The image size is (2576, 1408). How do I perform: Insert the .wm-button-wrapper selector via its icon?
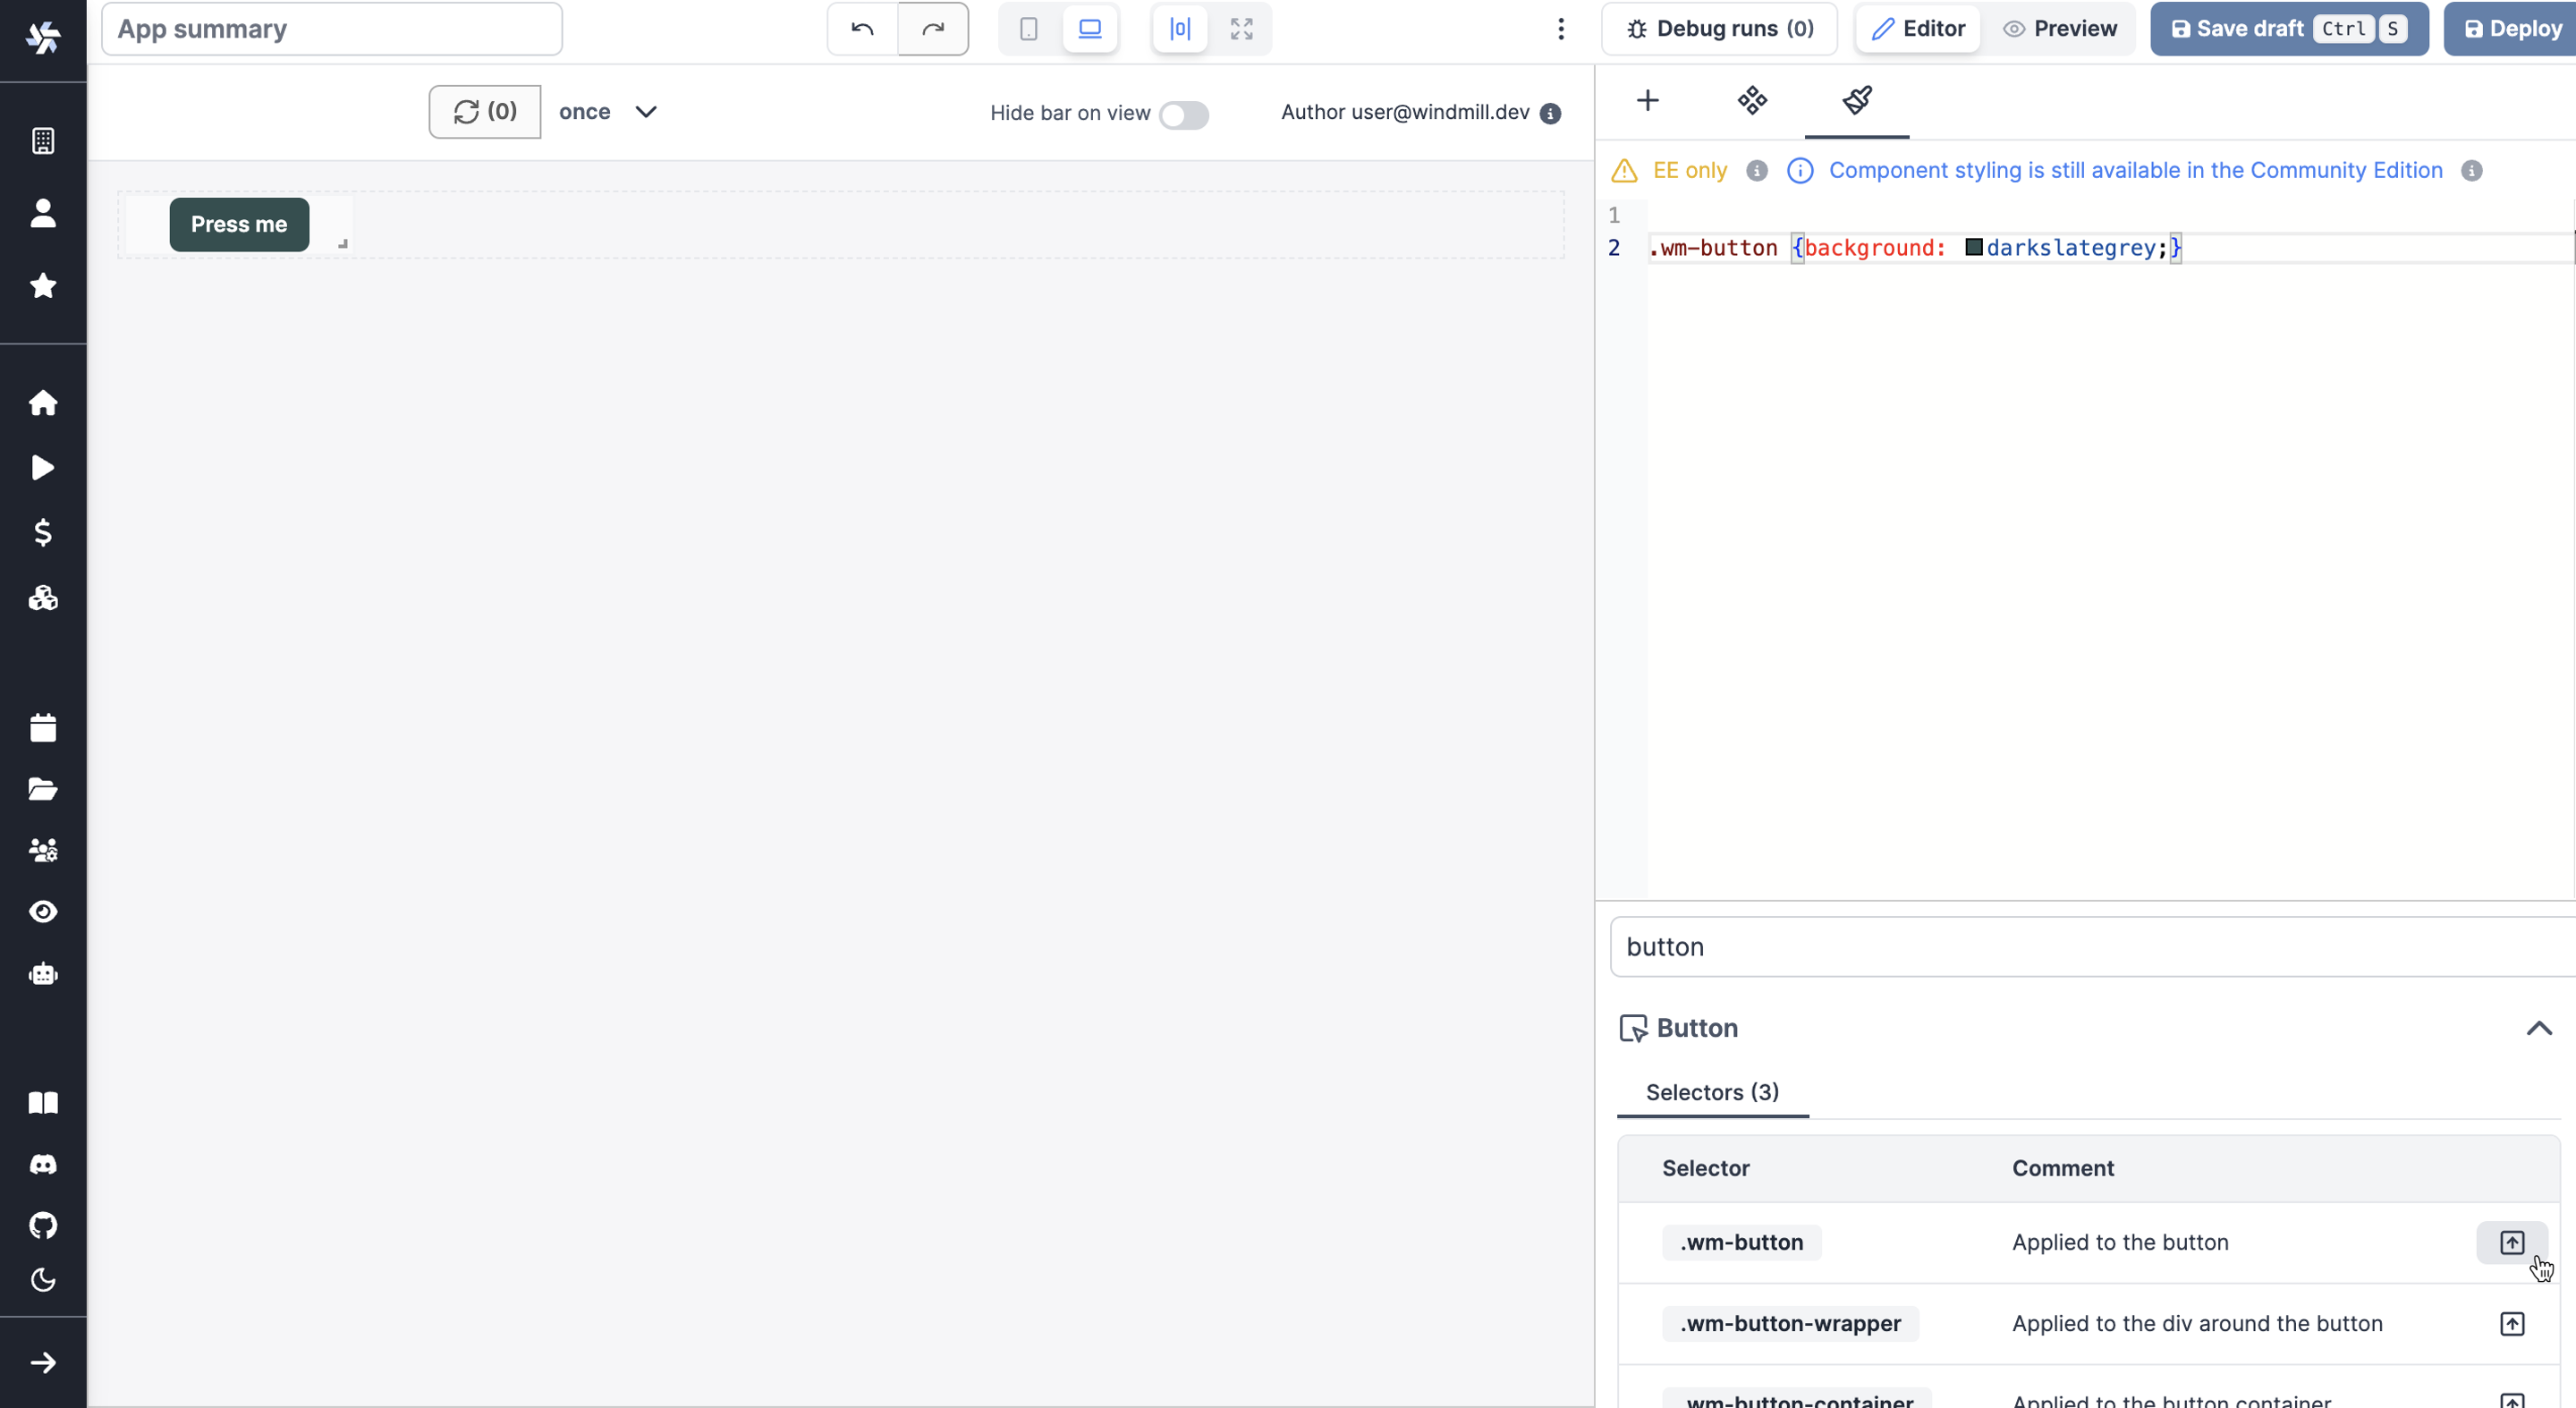(2511, 1324)
